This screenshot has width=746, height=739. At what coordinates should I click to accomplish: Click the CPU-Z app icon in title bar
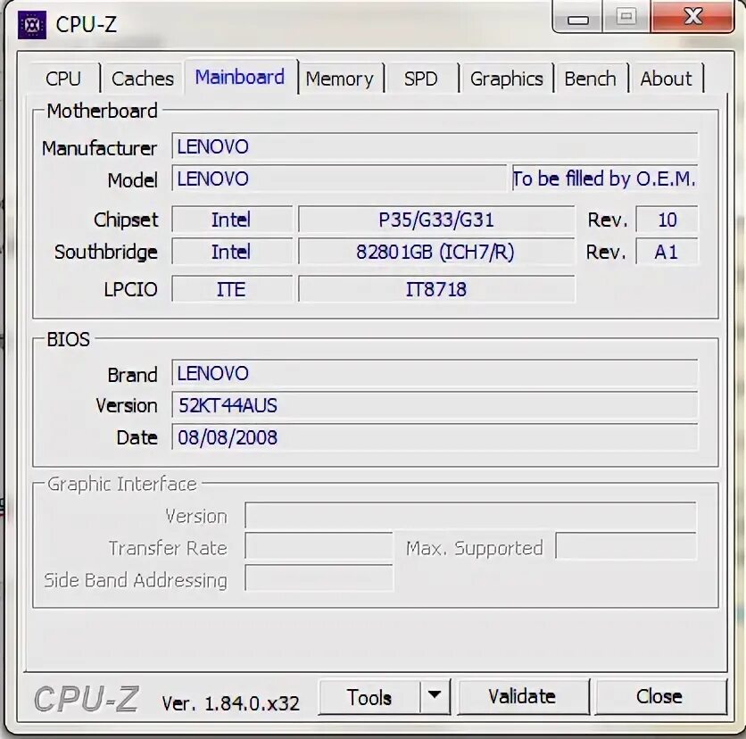point(32,25)
